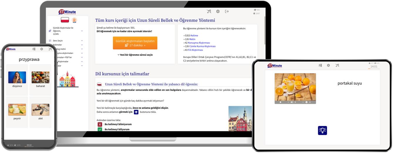Open settings gear in laptop header
411x156 pixels.
[x=218, y=11]
